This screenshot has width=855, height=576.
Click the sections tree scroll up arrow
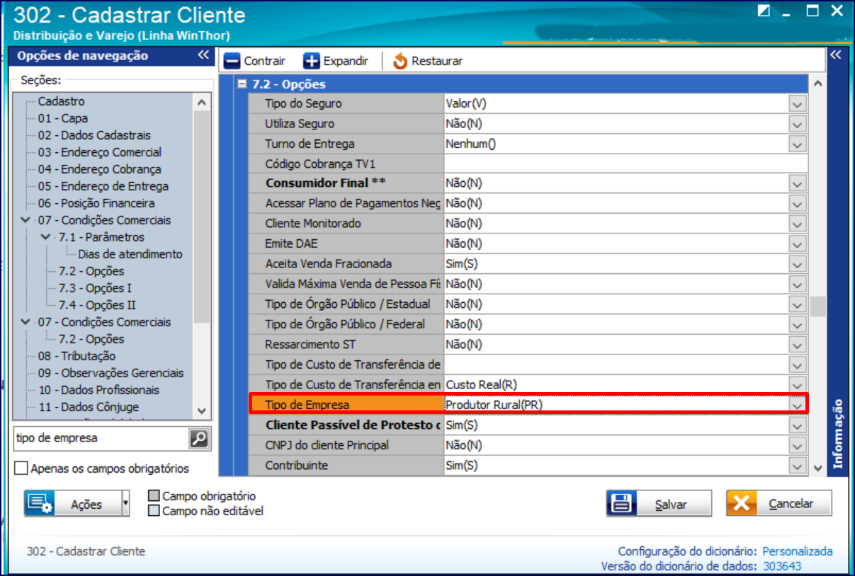click(202, 103)
